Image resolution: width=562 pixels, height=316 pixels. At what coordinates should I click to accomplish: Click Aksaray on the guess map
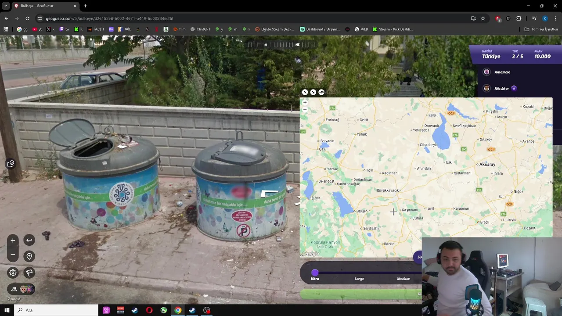pos(486,164)
